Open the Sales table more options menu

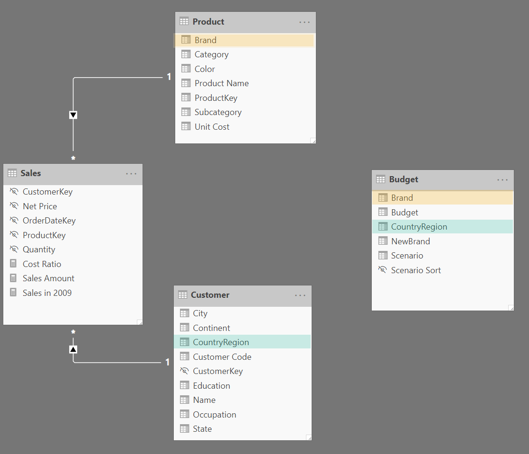(131, 174)
